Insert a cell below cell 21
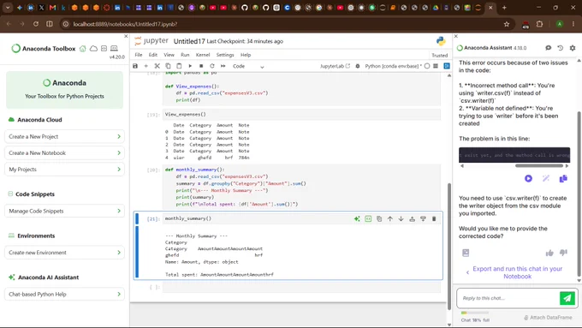The height and width of the screenshot is (328, 582). coord(423,218)
